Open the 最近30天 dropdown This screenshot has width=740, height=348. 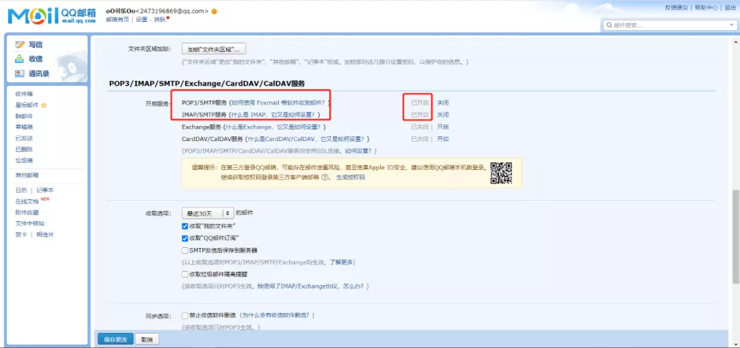point(208,213)
